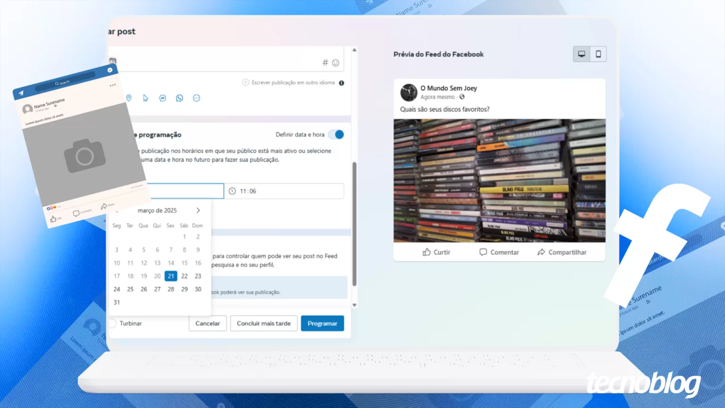Select day 29 in the calendar

[185, 289]
